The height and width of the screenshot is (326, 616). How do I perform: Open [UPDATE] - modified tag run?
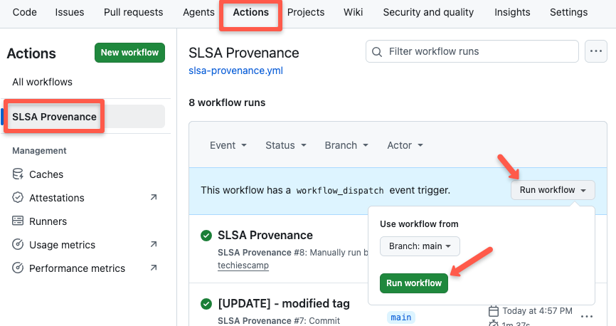tap(284, 304)
